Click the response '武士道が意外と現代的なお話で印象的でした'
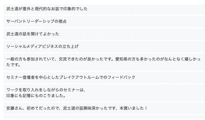The width and height of the screenshot is (205, 120). coord(47,9)
